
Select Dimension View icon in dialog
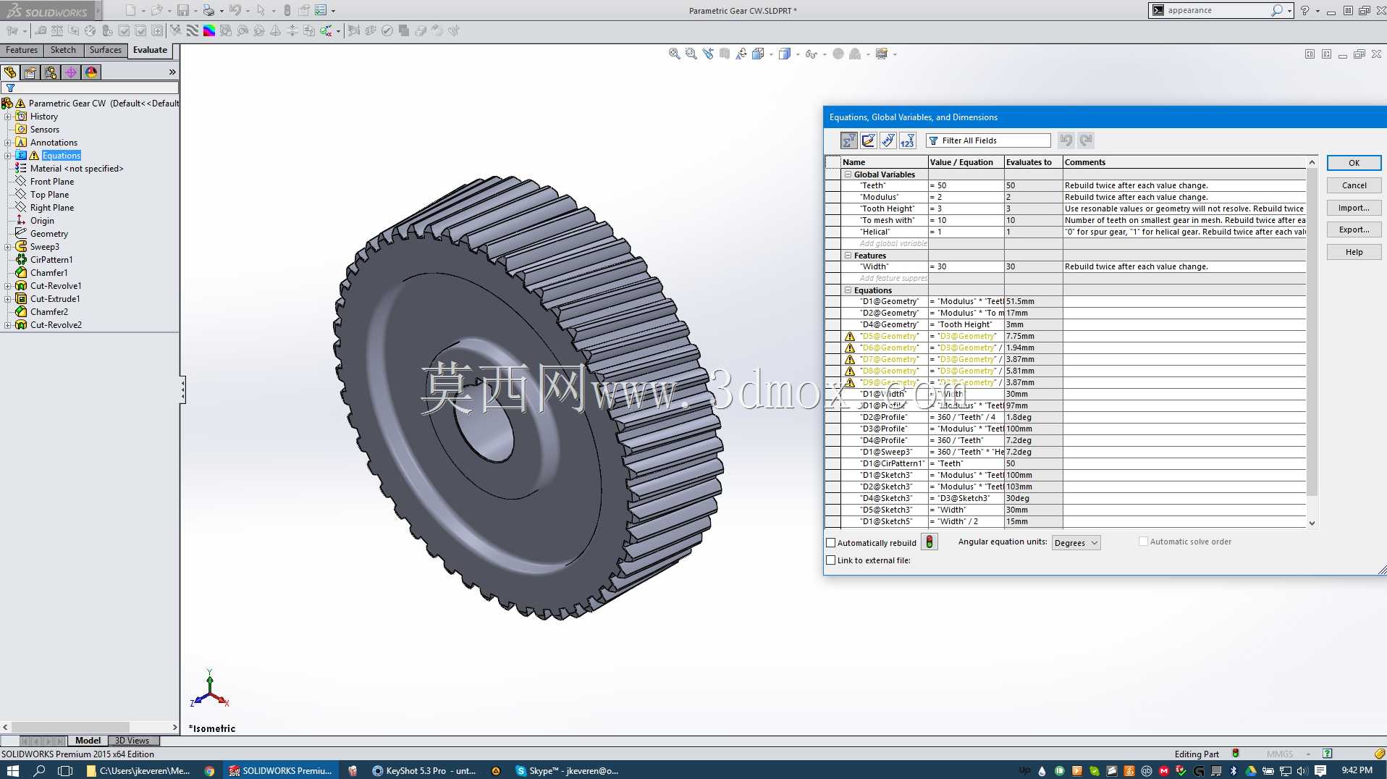[888, 140]
